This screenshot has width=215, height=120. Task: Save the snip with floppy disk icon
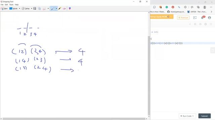(x=35, y=8)
